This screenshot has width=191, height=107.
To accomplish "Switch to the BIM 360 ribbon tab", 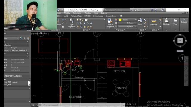I will [87, 16].
